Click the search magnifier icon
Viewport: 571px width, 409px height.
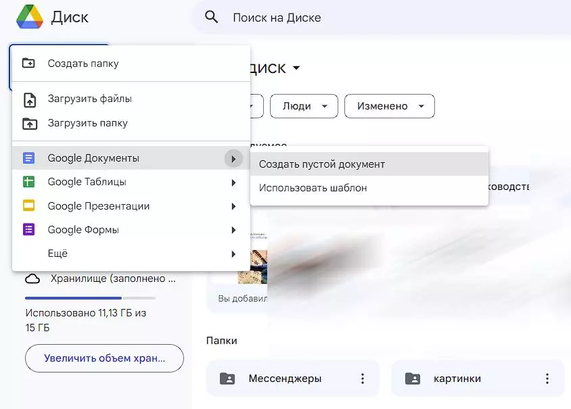tap(210, 17)
